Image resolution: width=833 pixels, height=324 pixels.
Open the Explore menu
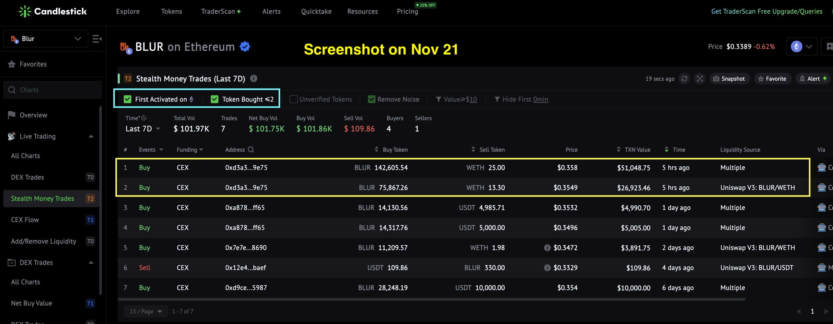tap(128, 11)
